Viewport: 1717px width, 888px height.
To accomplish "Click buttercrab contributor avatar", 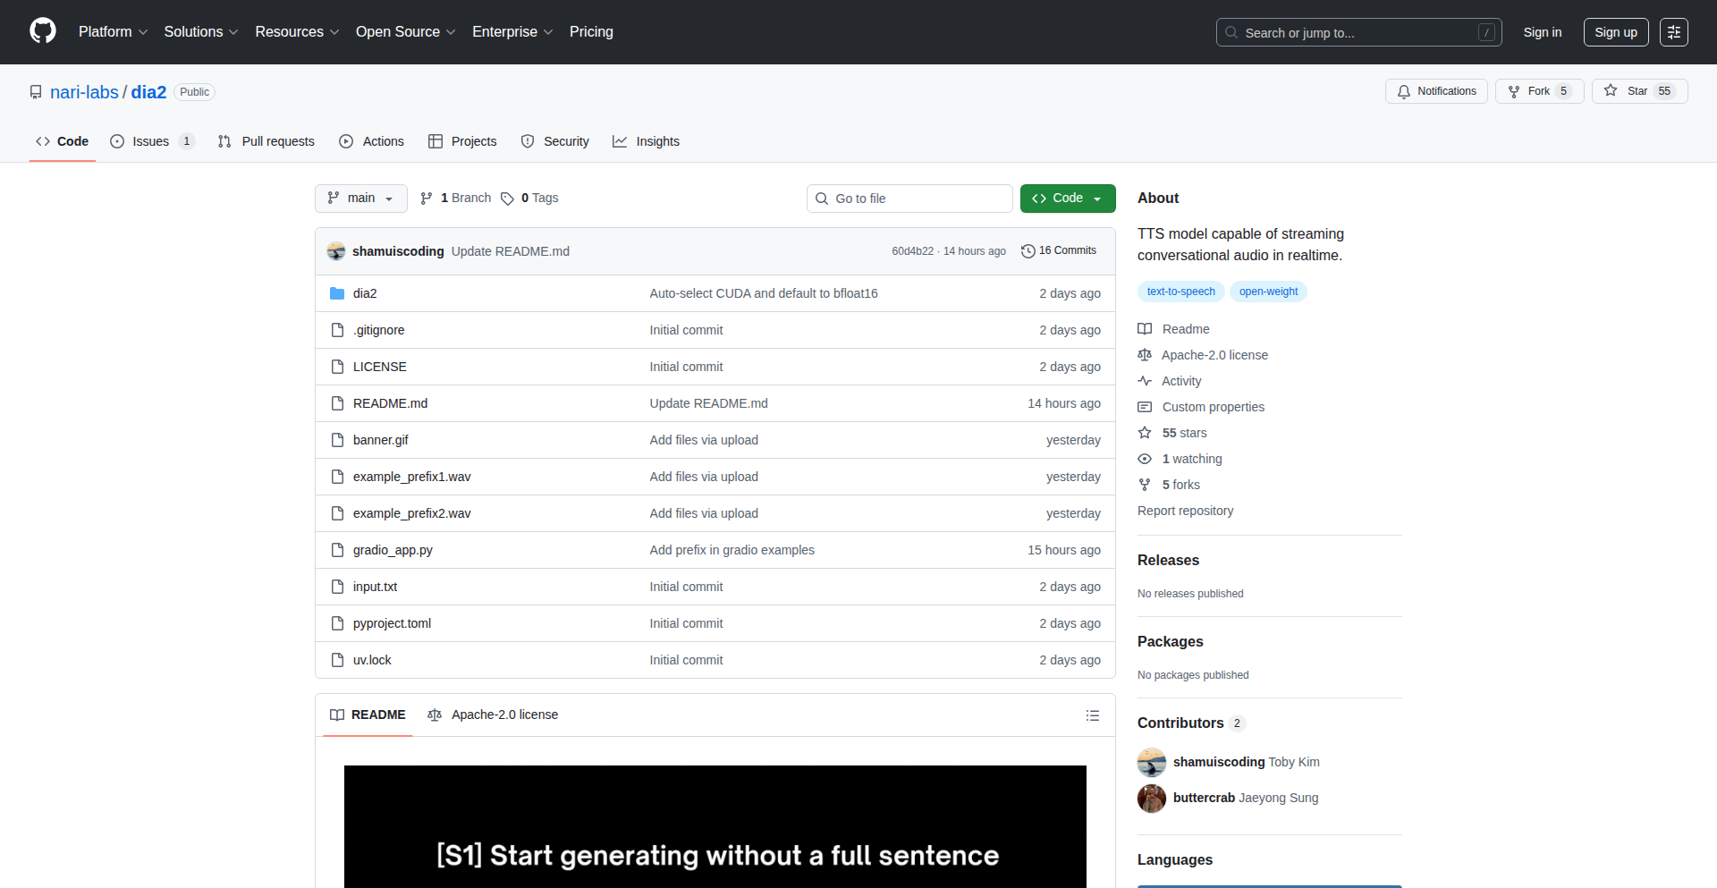I will coord(1151,798).
